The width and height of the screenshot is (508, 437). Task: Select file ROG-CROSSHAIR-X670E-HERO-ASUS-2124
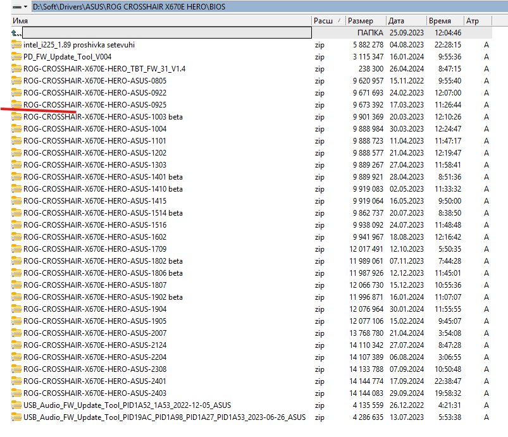95,345
